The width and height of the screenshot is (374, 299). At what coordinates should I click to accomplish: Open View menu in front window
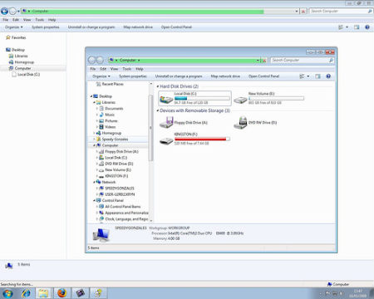114,69
